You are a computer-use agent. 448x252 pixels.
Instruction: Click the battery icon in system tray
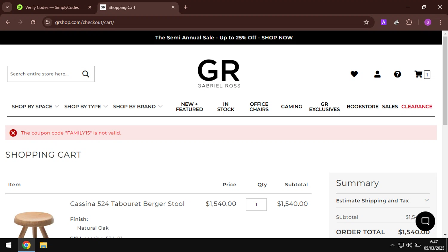(418, 245)
